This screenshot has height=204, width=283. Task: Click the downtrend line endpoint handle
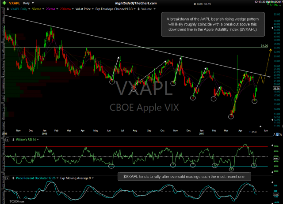[270, 77]
